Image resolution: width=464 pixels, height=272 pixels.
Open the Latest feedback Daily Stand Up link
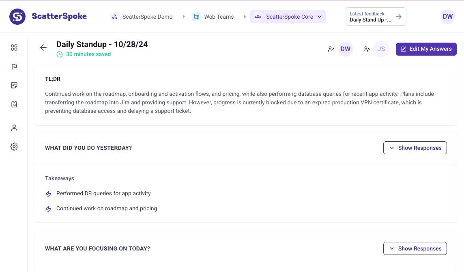point(376,17)
